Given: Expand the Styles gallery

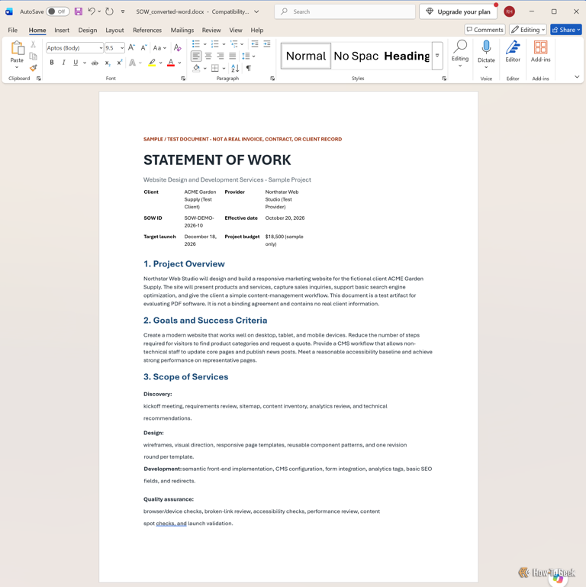Looking at the screenshot, I should pos(437,56).
